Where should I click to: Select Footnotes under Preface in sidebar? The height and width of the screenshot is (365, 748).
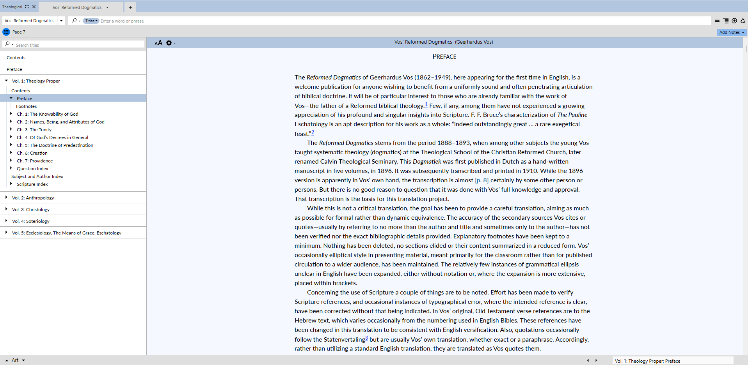27,106
